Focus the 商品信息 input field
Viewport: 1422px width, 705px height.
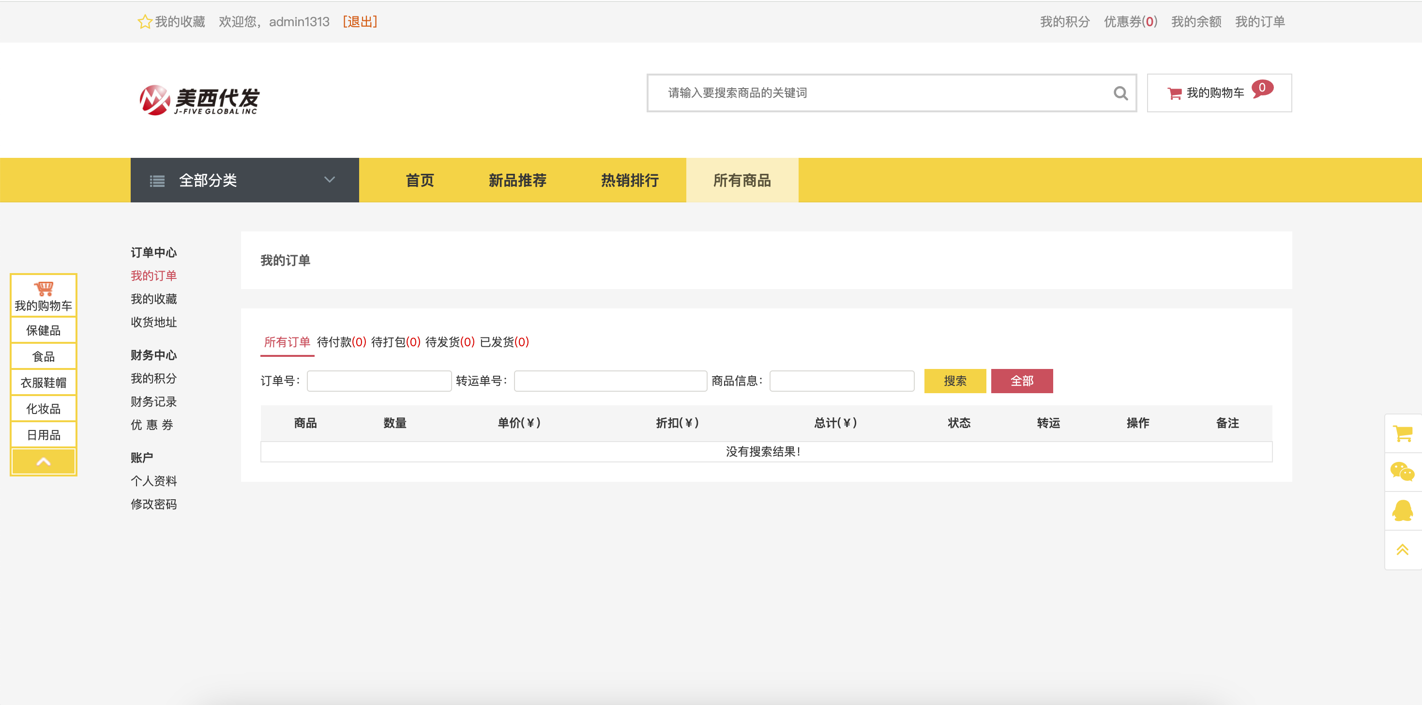point(842,381)
